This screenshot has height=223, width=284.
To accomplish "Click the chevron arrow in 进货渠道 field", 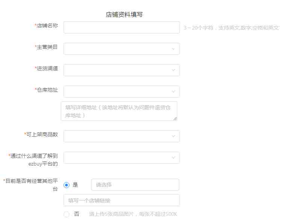I will pos(173,70).
